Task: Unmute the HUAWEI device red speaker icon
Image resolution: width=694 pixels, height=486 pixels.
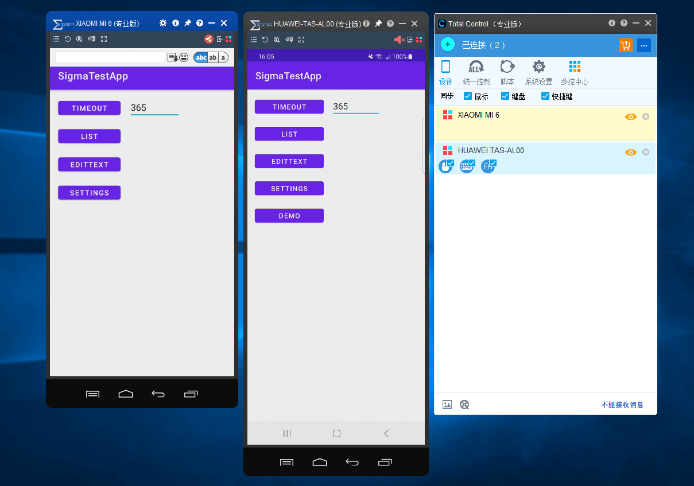Action: 399,40
